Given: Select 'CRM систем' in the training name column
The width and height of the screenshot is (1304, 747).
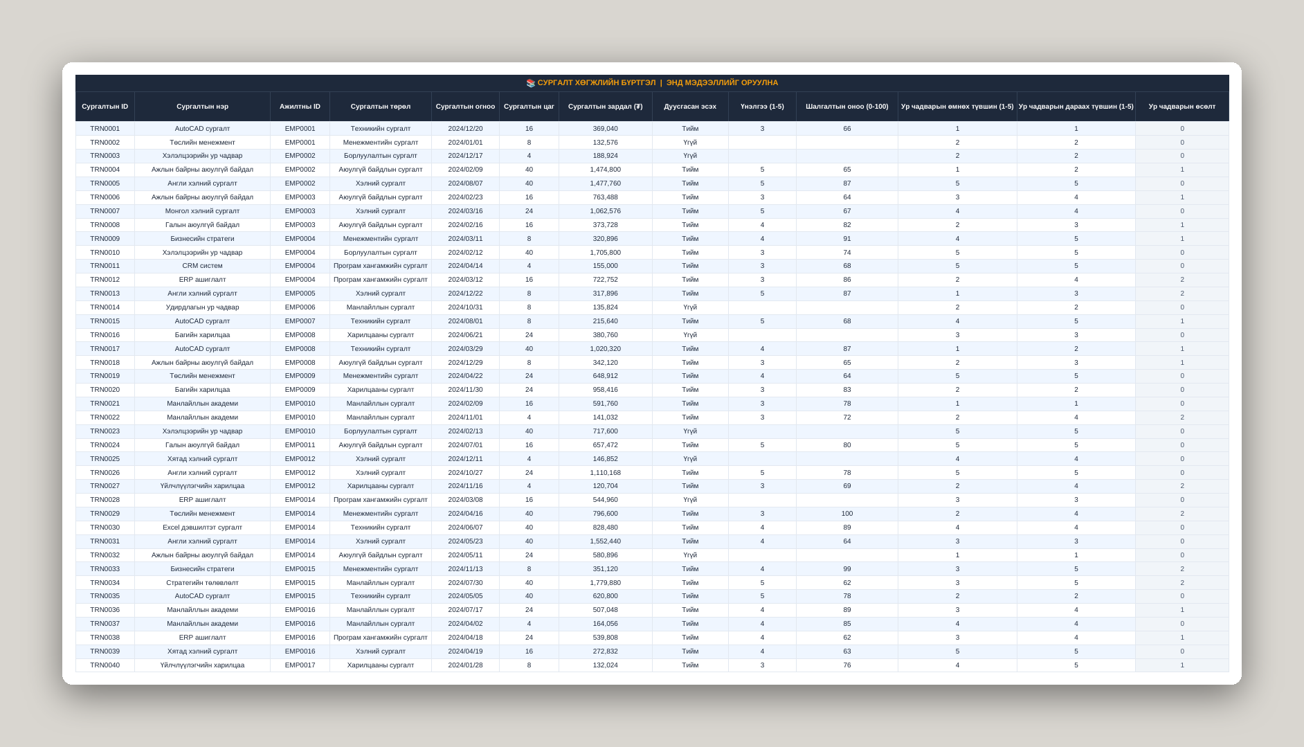Looking at the screenshot, I should click(202, 266).
